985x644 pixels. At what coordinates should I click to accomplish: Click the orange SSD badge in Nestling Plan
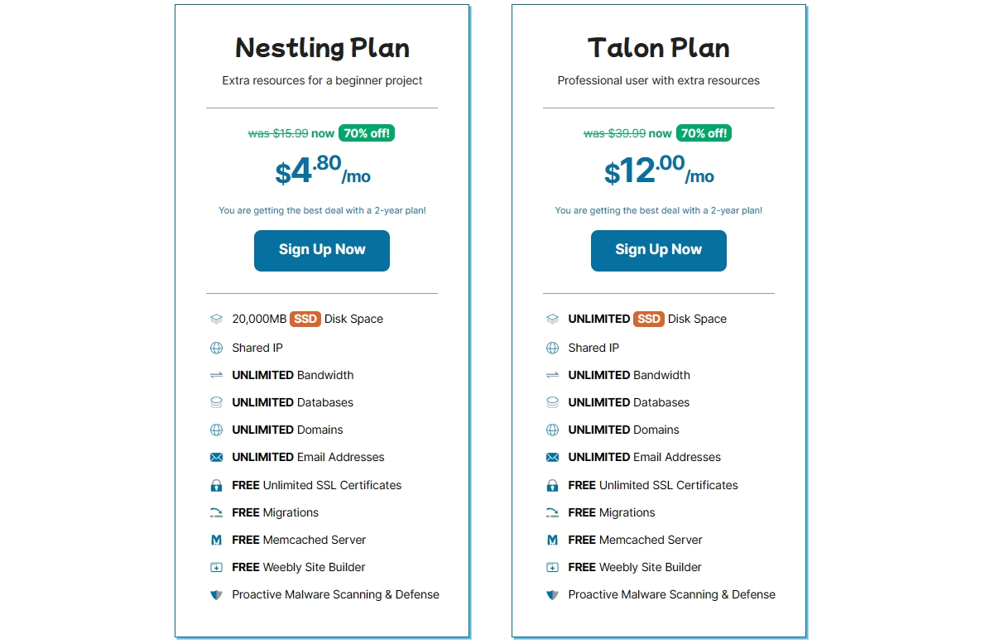tap(305, 319)
